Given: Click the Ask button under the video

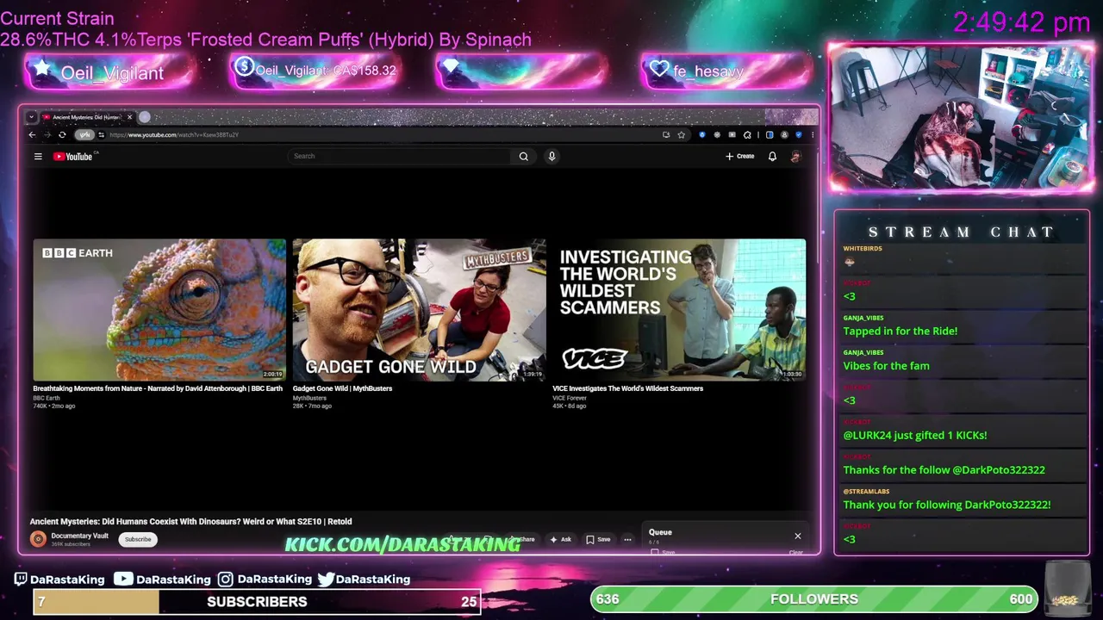Looking at the screenshot, I should (560, 539).
